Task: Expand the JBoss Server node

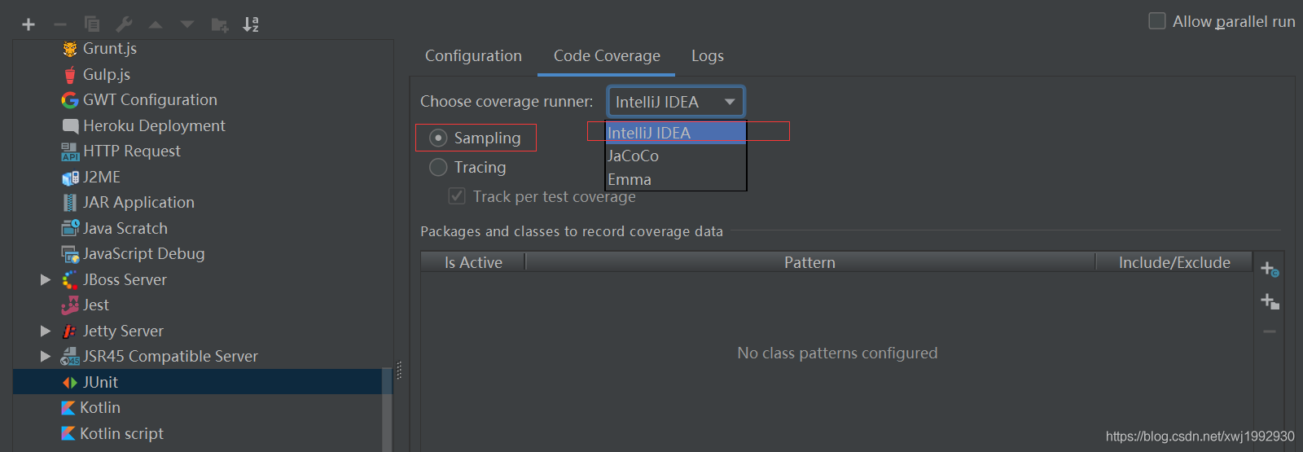Action: (46, 280)
